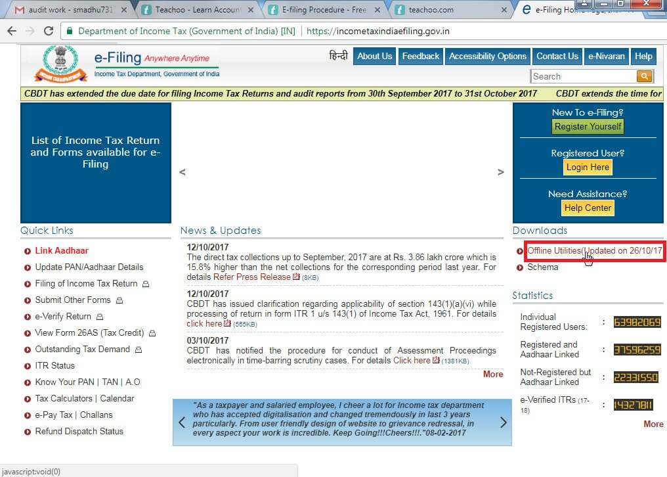Screen dimensions: 667x477
Task: Open Submit Other Forms link
Action: [73, 300]
